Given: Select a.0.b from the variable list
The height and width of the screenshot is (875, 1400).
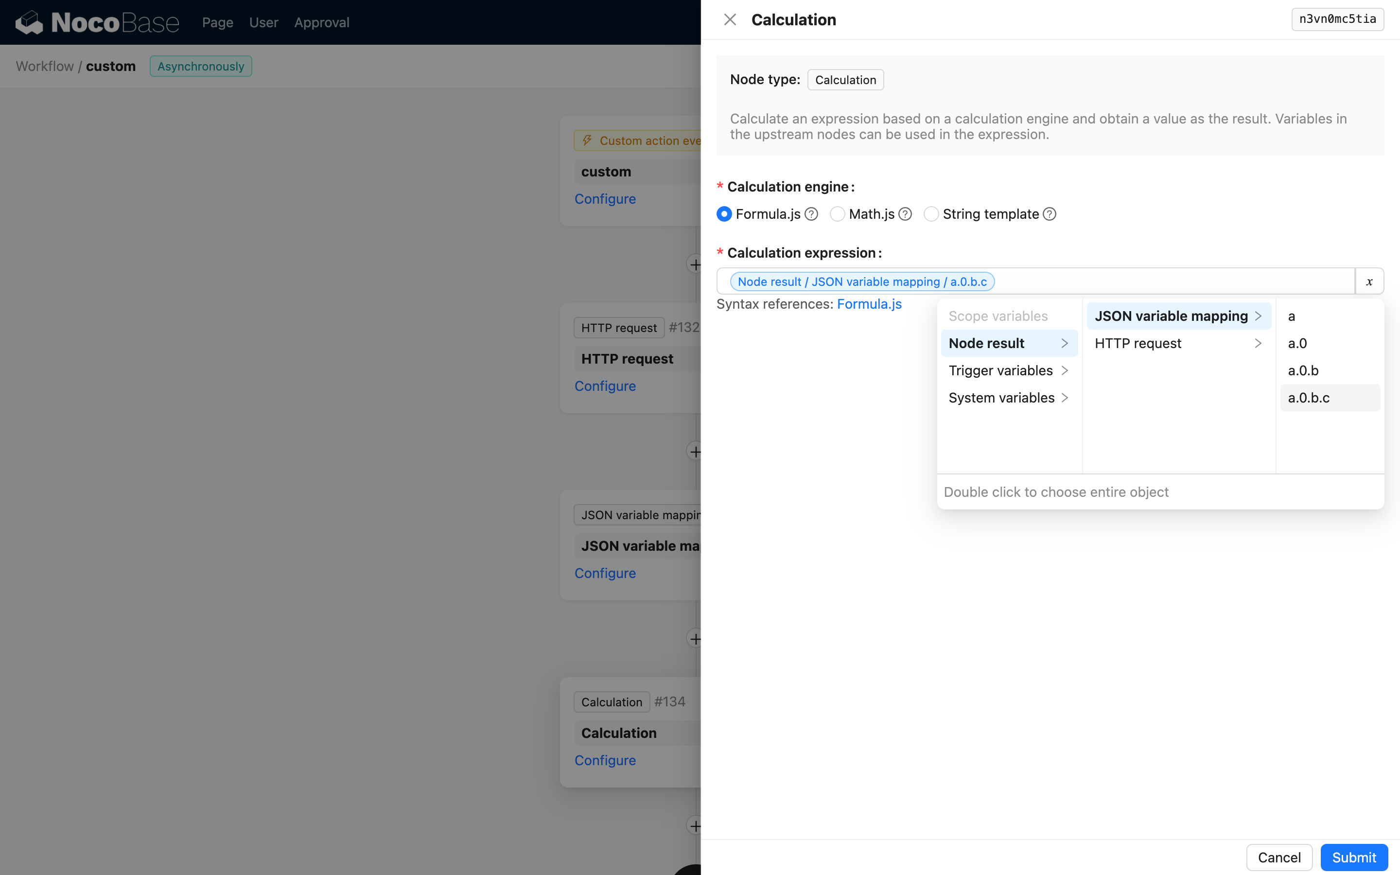Looking at the screenshot, I should (x=1303, y=370).
